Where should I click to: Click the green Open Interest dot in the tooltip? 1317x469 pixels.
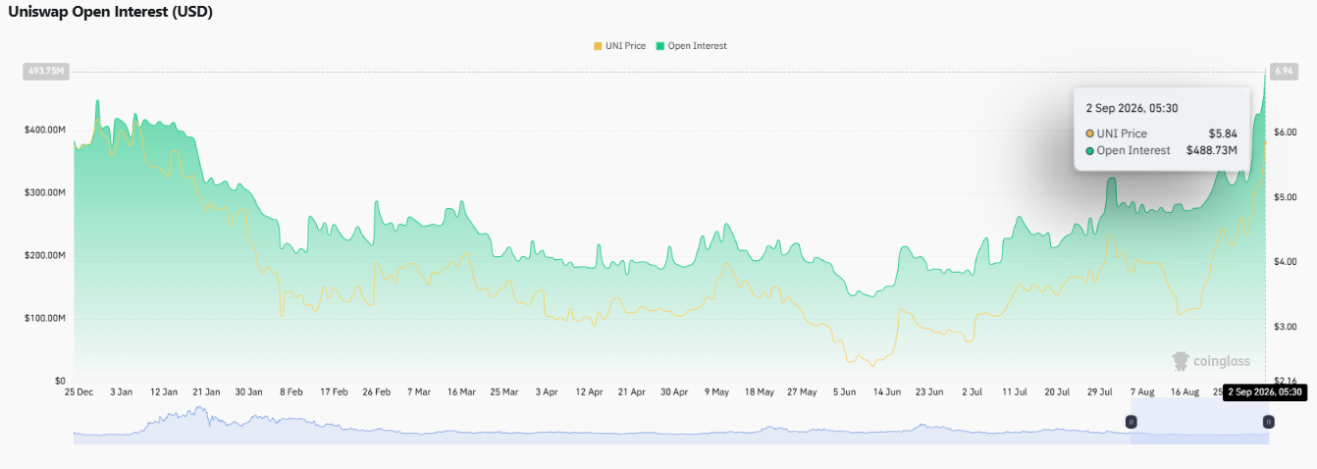[x=1089, y=150]
